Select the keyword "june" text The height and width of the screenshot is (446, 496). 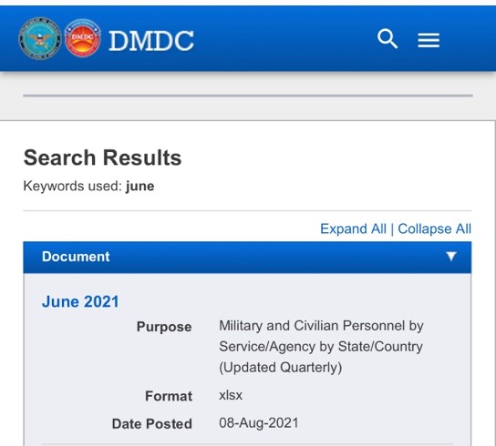coord(139,186)
